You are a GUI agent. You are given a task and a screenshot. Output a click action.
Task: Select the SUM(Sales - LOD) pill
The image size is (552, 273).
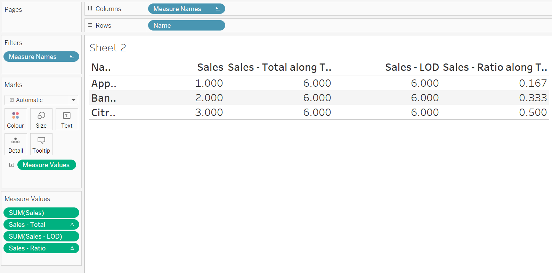(41, 236)
